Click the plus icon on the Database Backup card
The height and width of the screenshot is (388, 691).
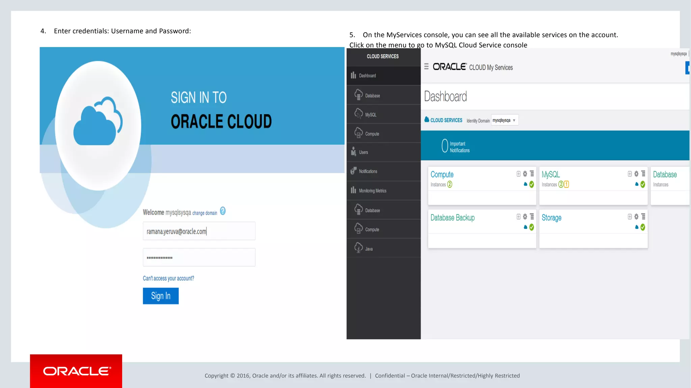click(519, 217)
